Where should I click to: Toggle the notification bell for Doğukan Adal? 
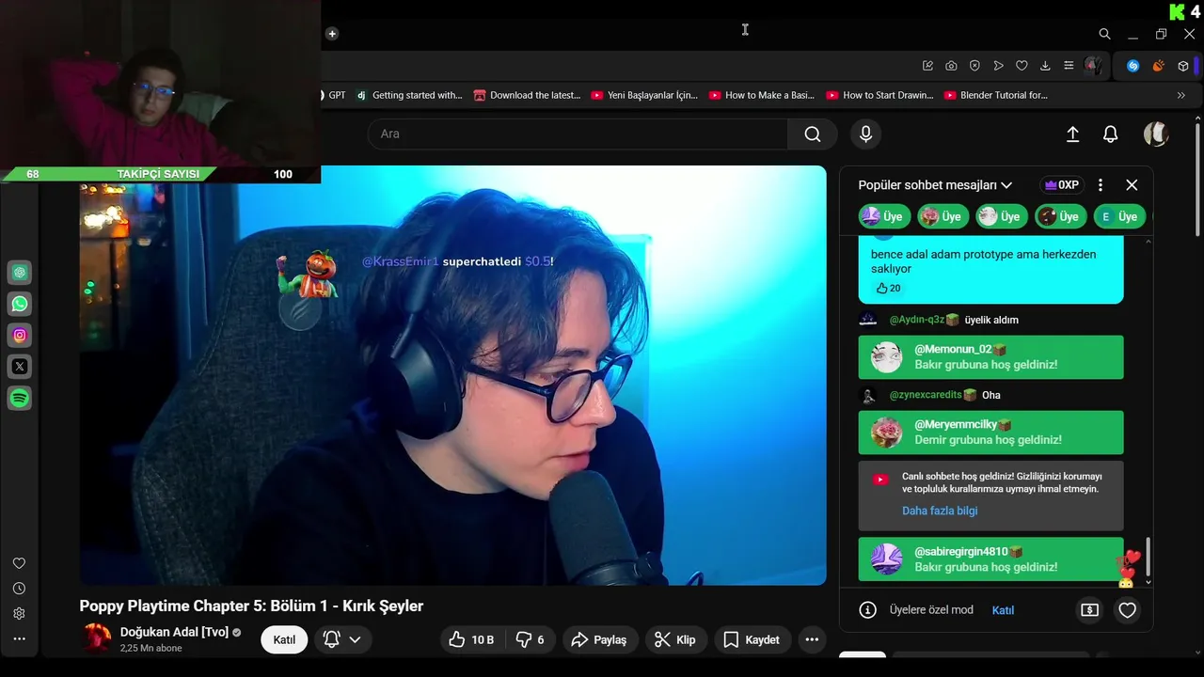[x=331, y=639]
